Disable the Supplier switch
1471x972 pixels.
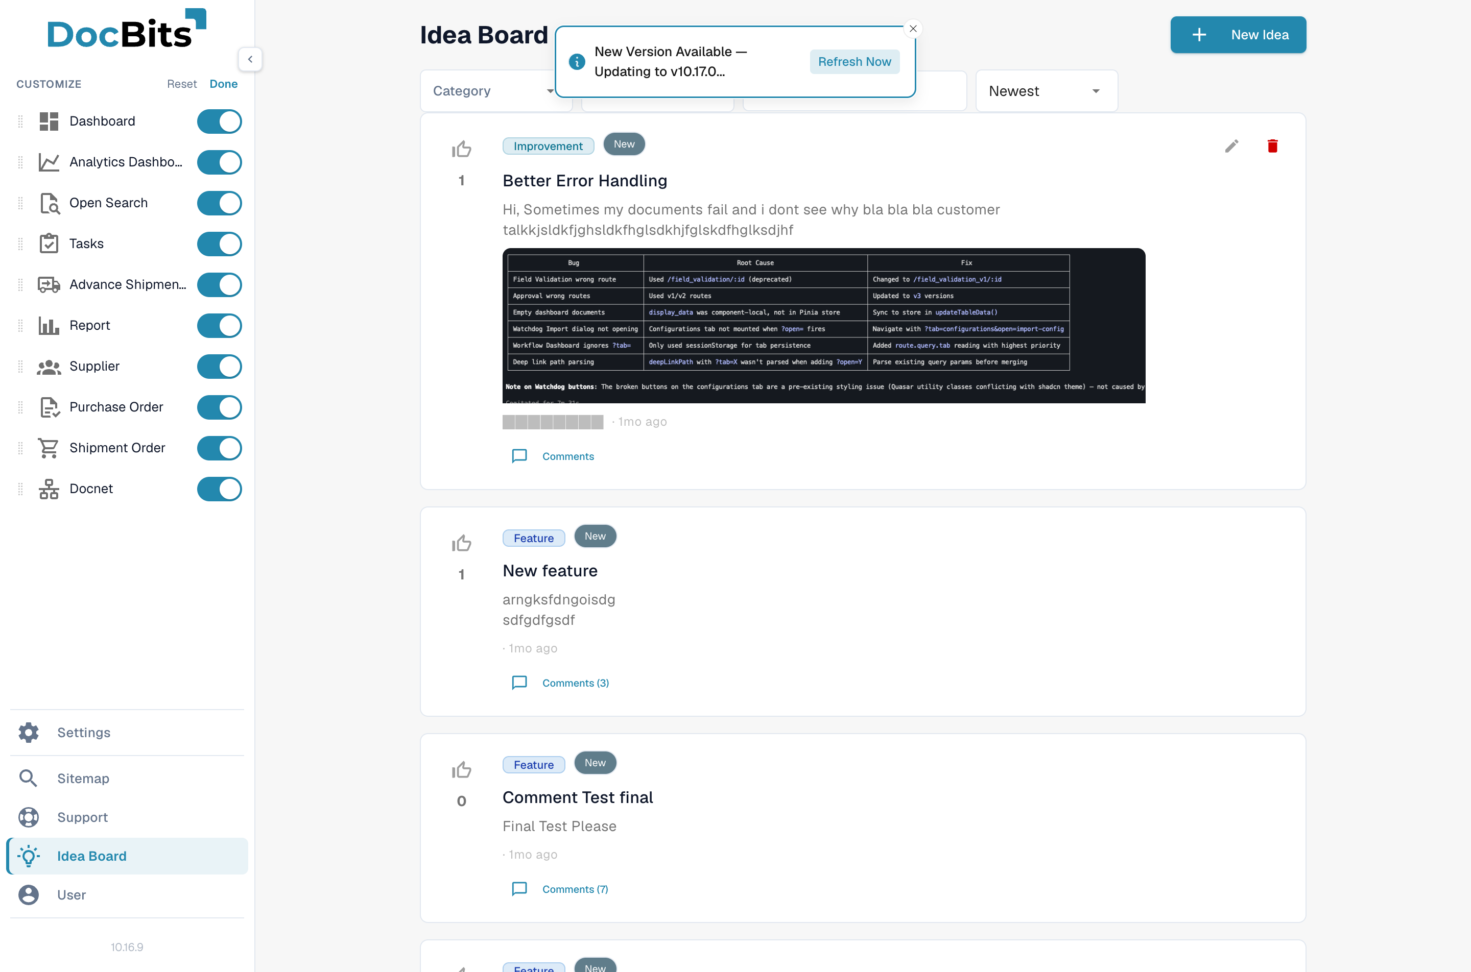[220, 367]
